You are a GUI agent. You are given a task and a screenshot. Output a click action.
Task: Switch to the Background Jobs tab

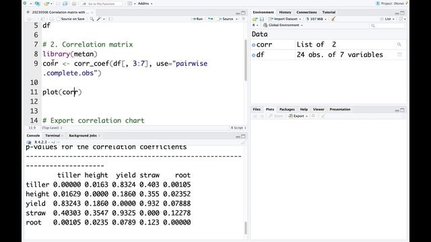point(83,136)
